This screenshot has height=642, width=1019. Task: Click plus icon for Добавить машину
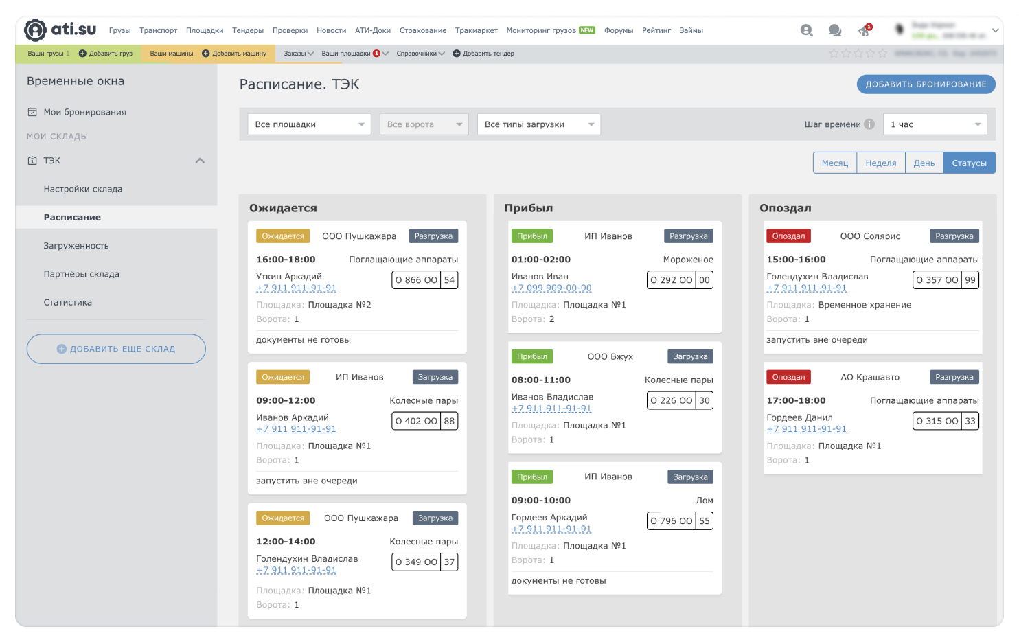pos(205,54)
